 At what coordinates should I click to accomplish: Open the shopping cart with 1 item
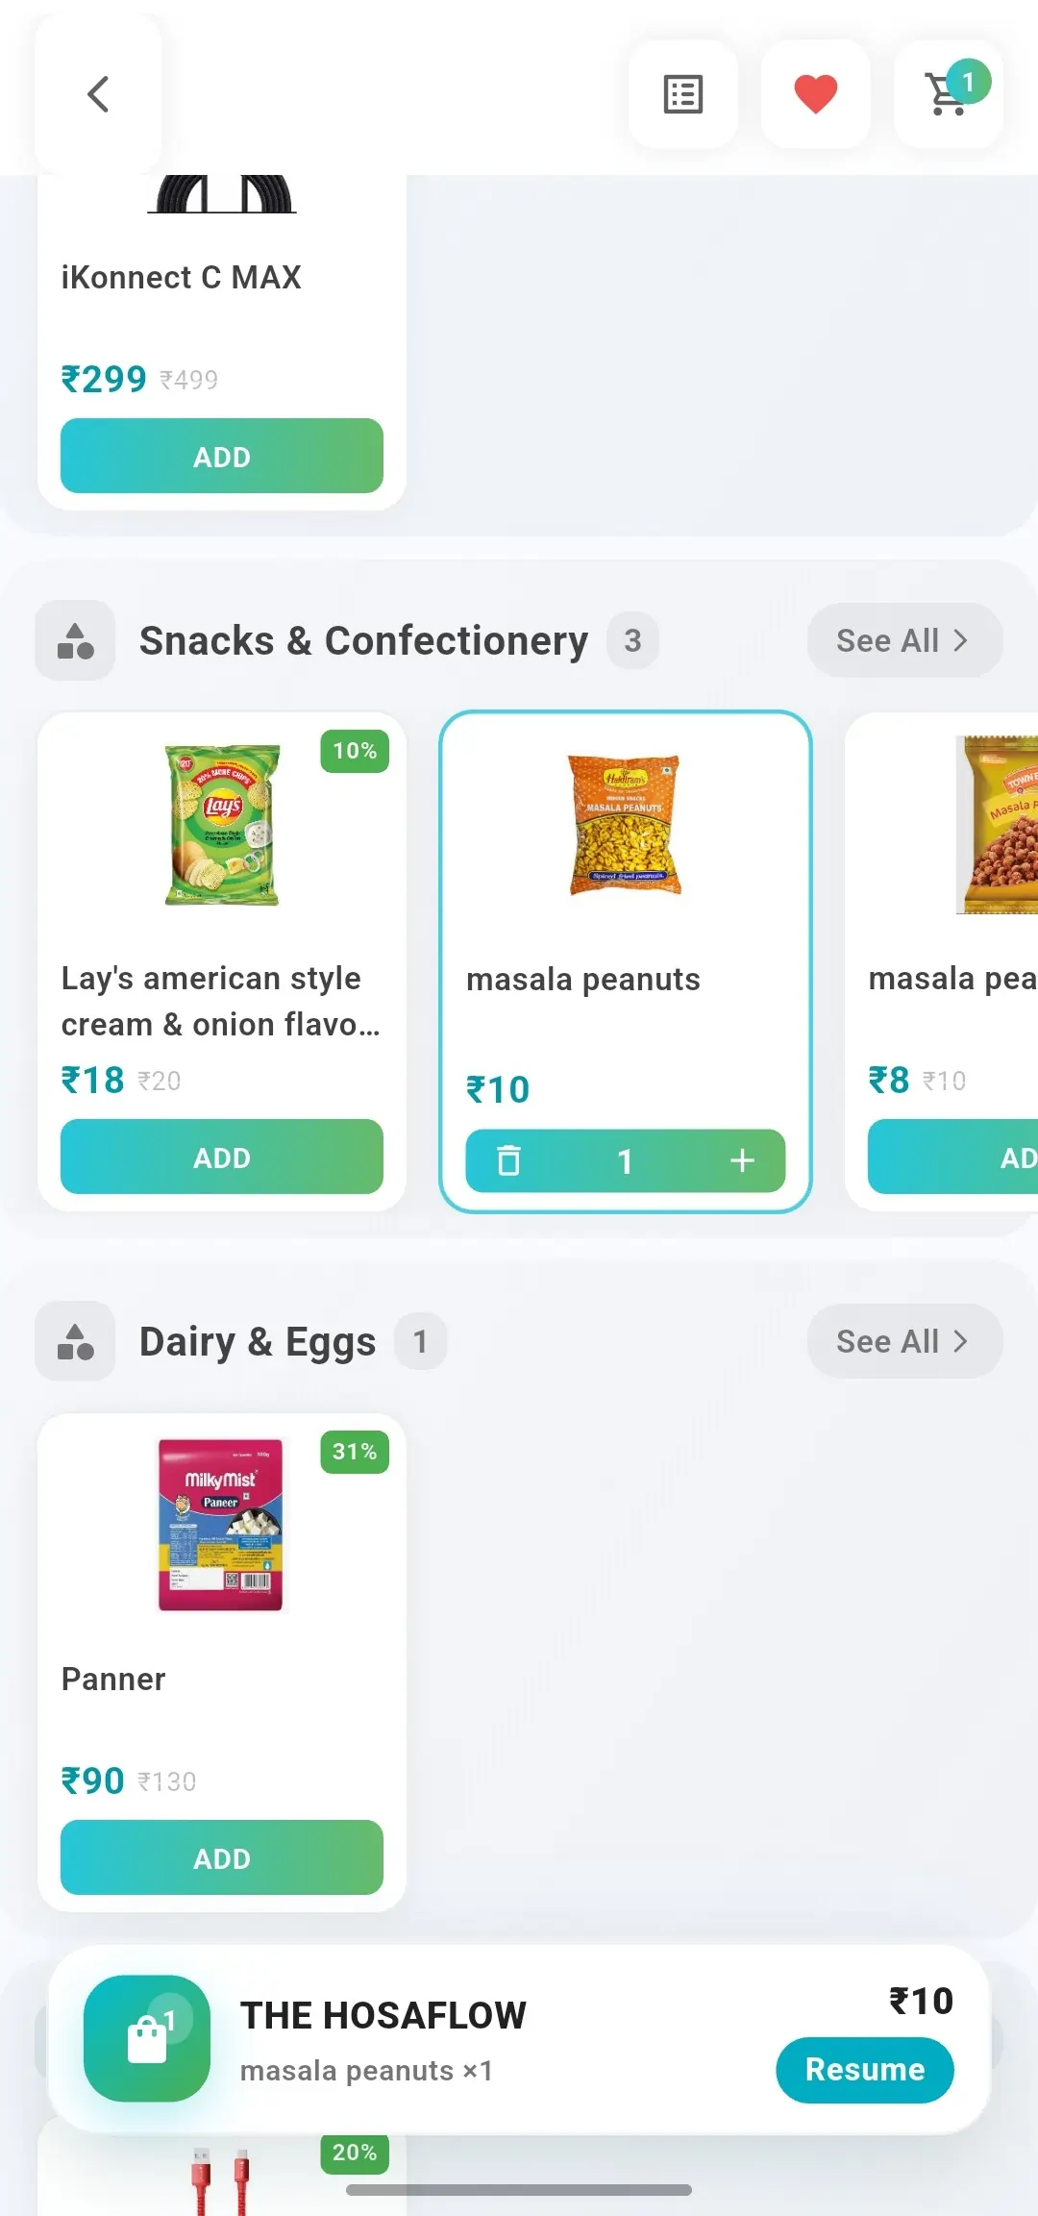(x=948, y=93)
